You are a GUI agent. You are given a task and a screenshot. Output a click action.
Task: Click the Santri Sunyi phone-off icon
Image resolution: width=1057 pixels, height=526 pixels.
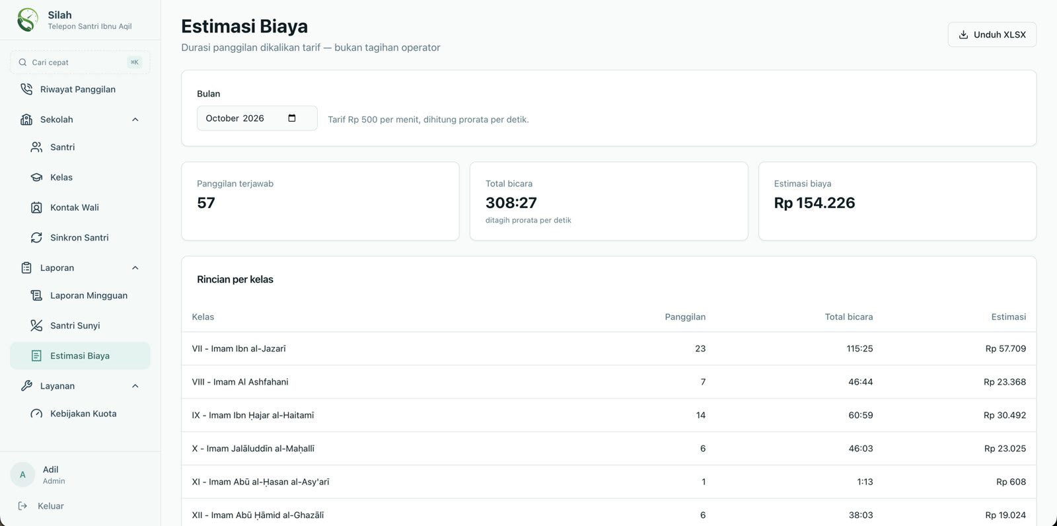pos(36,325)
